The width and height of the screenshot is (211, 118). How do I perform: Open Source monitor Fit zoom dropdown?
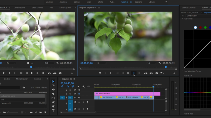(x=11, y=63)
